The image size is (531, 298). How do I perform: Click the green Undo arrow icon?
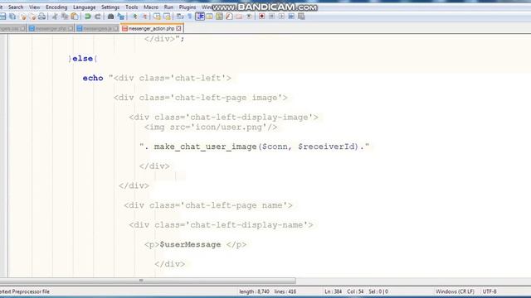[88, 17]
